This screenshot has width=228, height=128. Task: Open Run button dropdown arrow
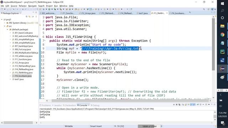(52, 9)
